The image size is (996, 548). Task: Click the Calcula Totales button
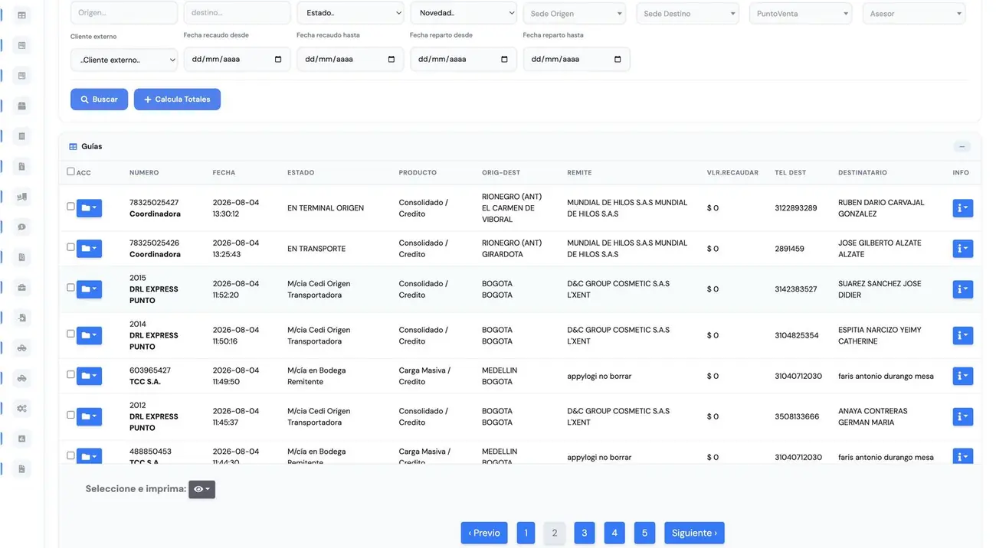point(177,99)
